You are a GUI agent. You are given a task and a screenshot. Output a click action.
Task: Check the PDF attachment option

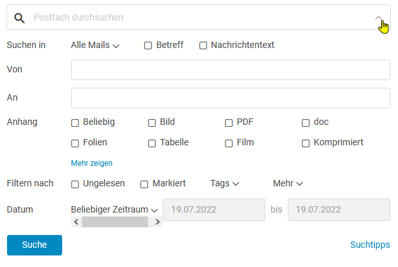tap(229, 123)
